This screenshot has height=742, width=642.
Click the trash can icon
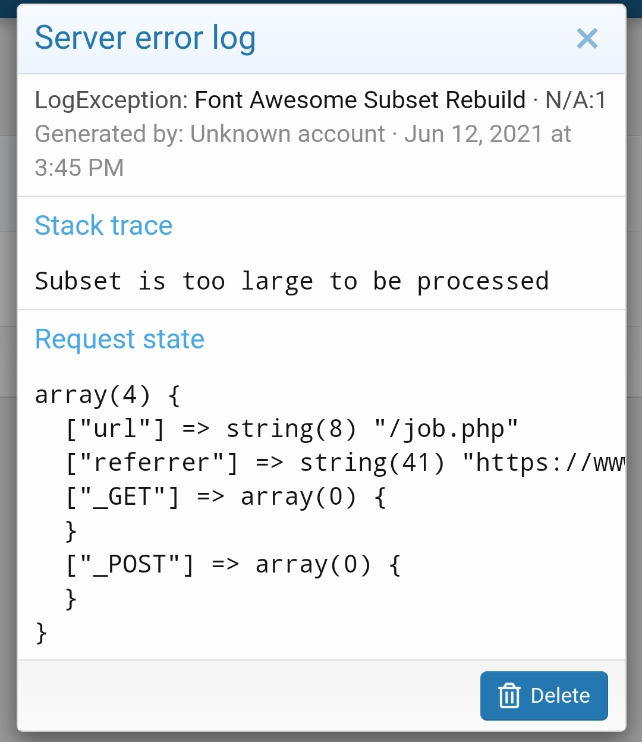click(x=509, y=696)
